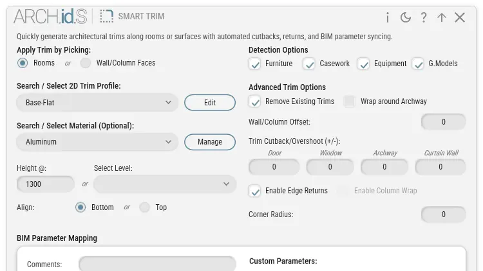Open the info icon in header
Viewport: 483px width, 271px height.
click(388, 17)
